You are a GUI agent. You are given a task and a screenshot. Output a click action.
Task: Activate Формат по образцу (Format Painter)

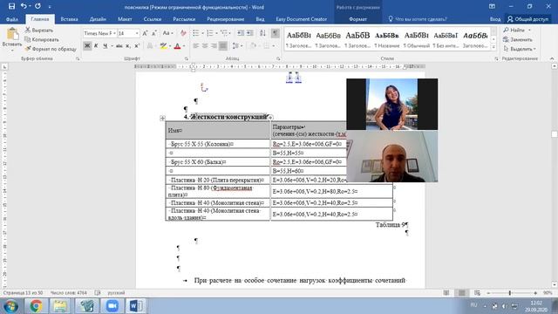coord(51,49)
